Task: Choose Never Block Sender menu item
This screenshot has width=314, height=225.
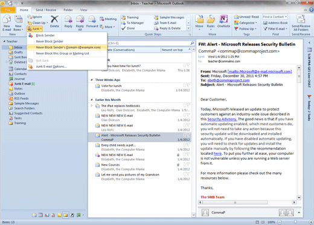Action: pyautogui.click(x=67, y=41)
